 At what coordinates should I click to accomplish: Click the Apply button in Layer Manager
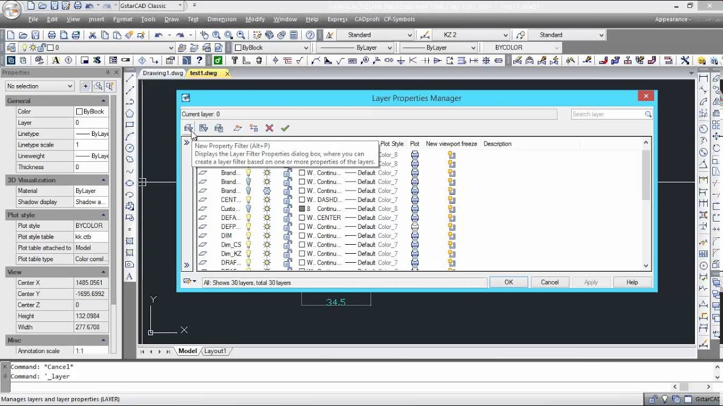click(x=591, y=283)
